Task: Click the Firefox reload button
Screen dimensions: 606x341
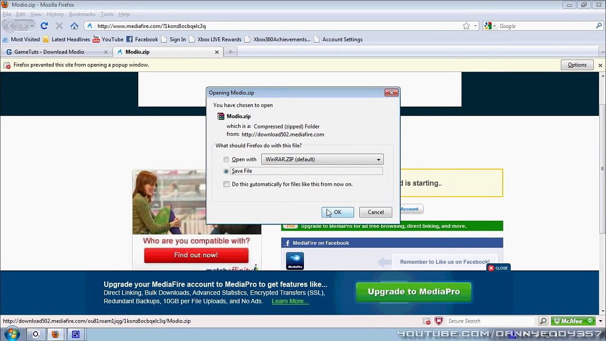Action: click(x=44, y=26)
